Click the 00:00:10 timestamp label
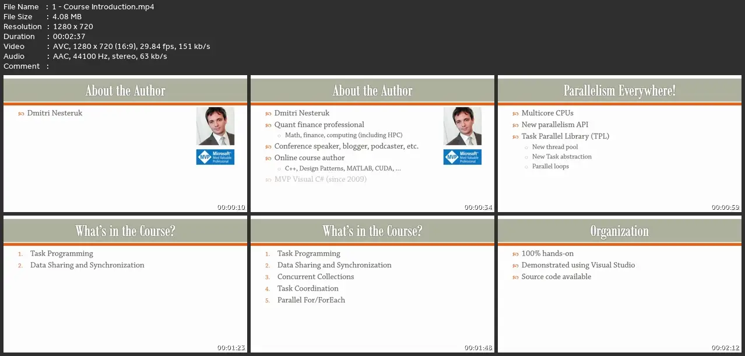The image size is (745, 356). [231, 207]
